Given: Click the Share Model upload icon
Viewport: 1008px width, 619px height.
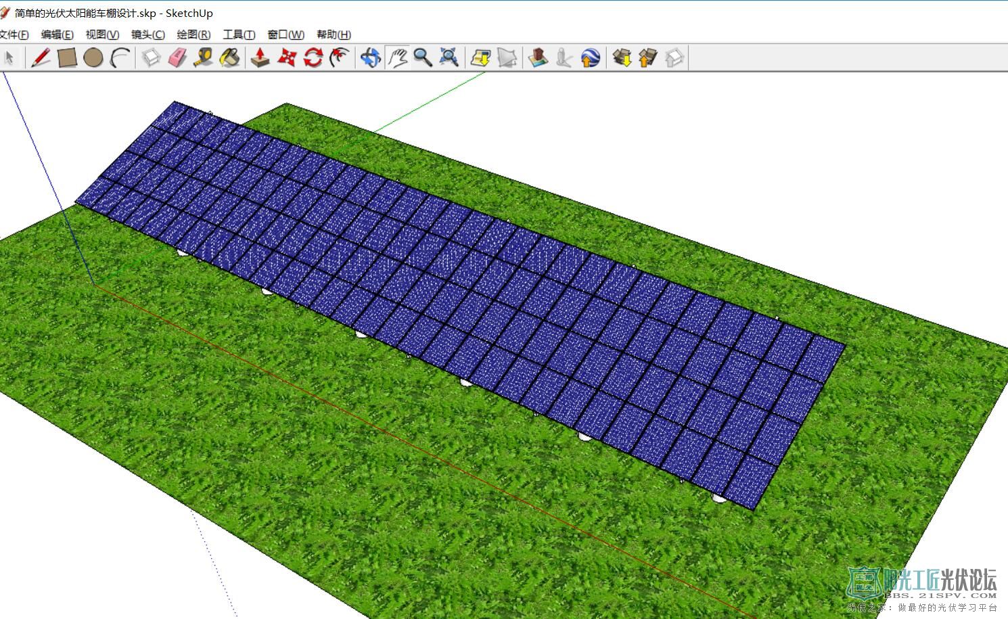Looking at the screenshot, I should coord(648,58).
